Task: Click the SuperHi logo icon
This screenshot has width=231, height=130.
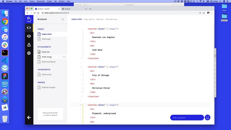Action: pyautogui.click(x=29, y=19)
